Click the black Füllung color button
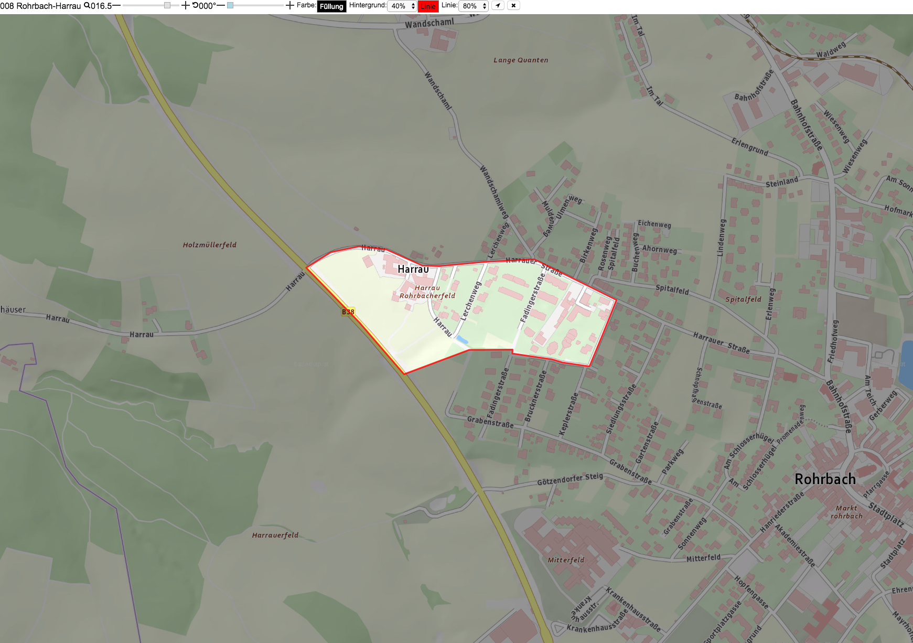This screenshot has width=913, height=643. tap(331, 6)
